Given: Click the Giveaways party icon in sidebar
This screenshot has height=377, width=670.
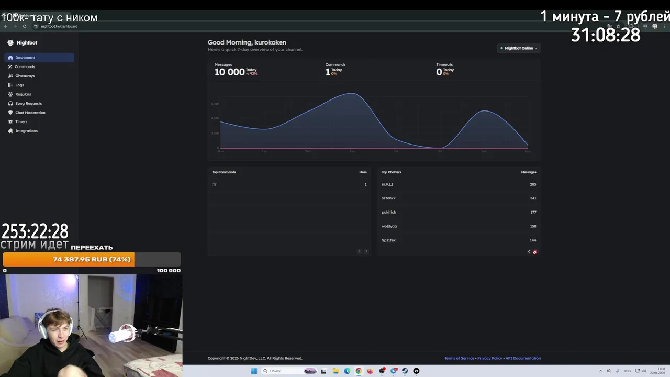Looking at the screenshot, I should click(x=10, y=76).
